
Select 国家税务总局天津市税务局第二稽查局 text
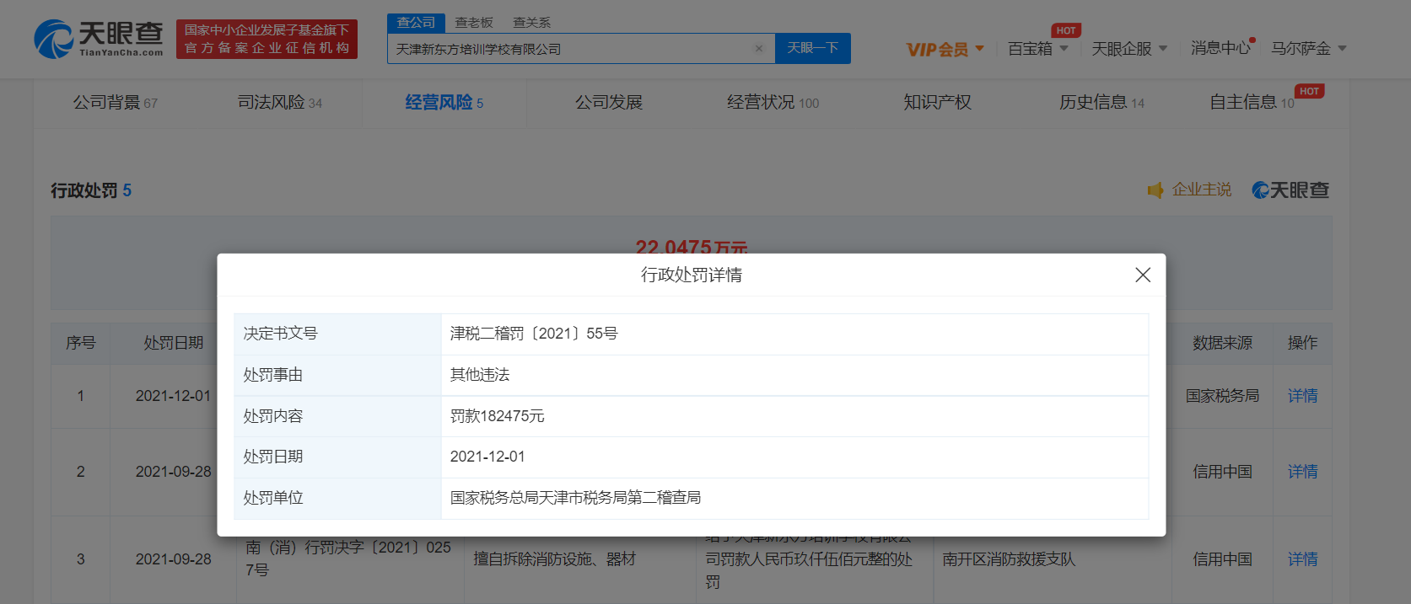[575, 498]
